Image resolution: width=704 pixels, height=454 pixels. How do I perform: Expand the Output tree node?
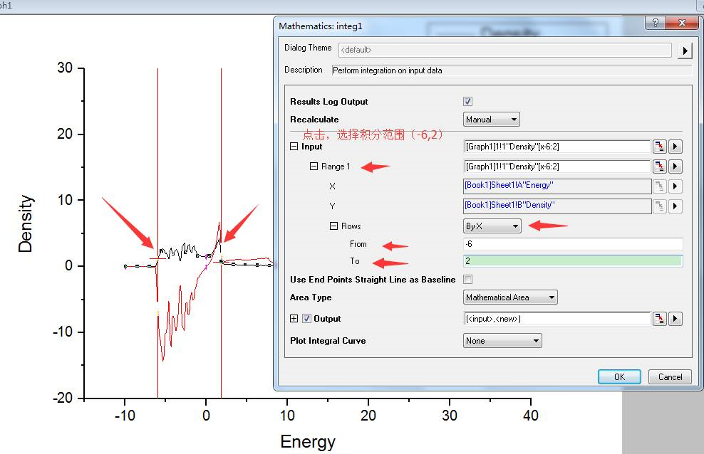[x=294, y=319]
